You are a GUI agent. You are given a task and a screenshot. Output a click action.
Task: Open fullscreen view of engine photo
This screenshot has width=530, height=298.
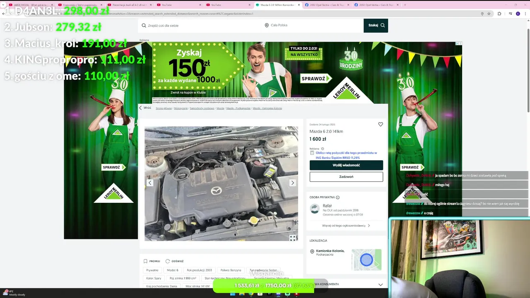click(x=293, y=238)
